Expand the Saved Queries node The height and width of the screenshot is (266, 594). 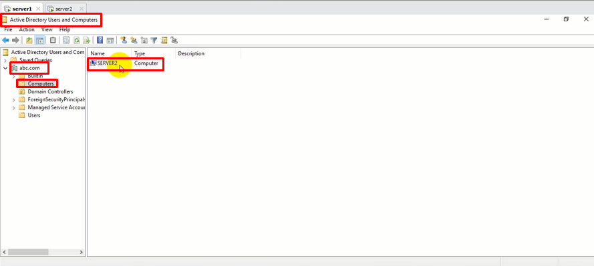click(5, 60)
